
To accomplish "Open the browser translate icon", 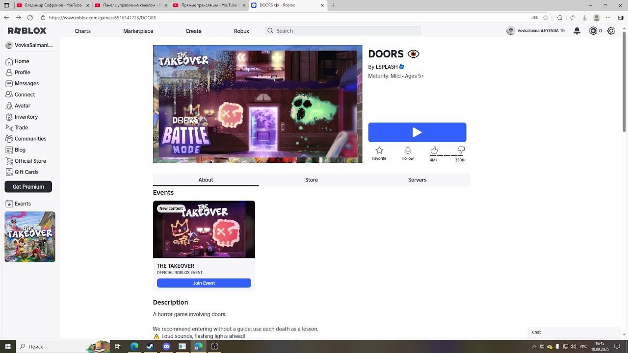I will click(x=535, y=18).
